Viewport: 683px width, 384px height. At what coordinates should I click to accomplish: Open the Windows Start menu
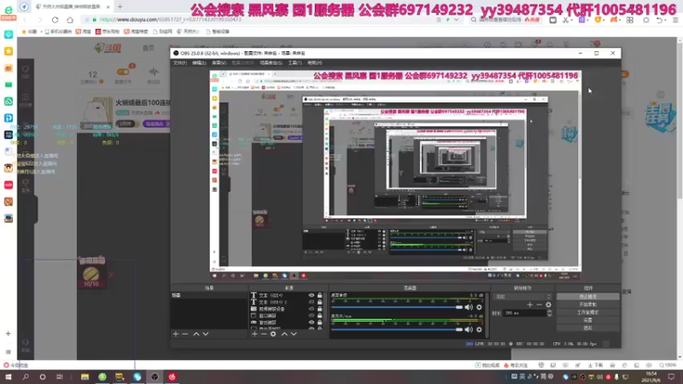[9, 376]
